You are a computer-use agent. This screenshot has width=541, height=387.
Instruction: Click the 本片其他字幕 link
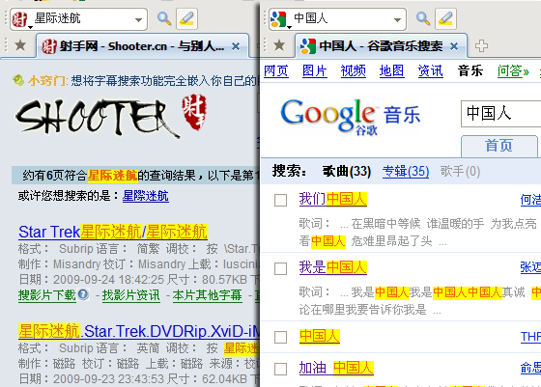208,295
